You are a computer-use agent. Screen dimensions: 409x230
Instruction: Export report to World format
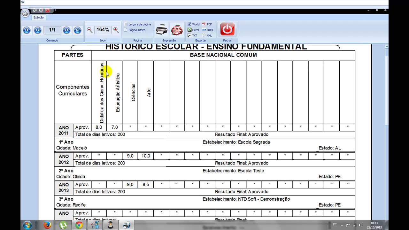194,24
